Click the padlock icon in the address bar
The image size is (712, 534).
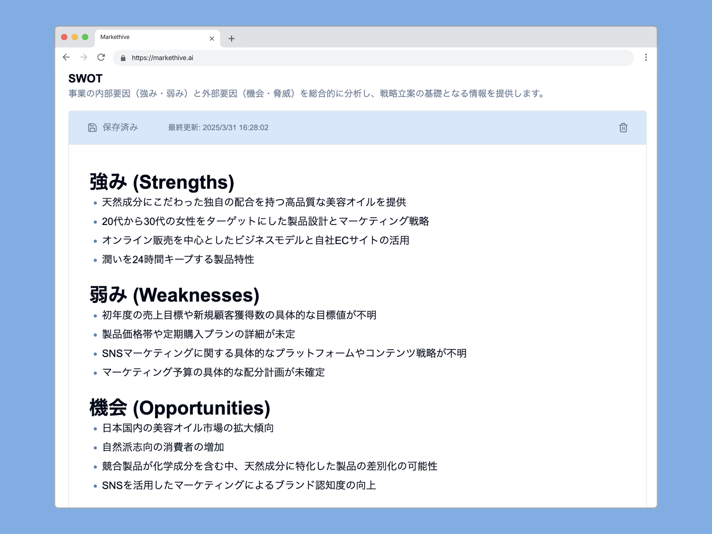[x=123, y=58]
